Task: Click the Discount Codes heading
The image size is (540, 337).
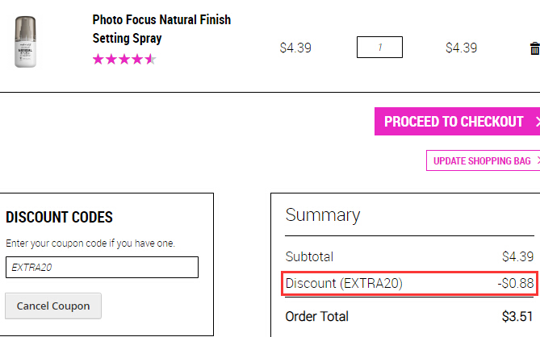Action: click(59, 218)
